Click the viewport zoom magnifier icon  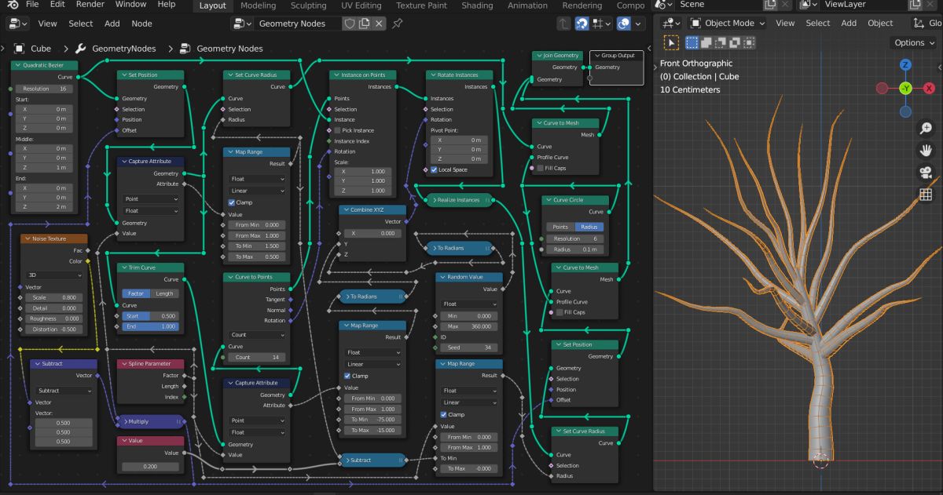pyautogui.click(x=926, y=128)
